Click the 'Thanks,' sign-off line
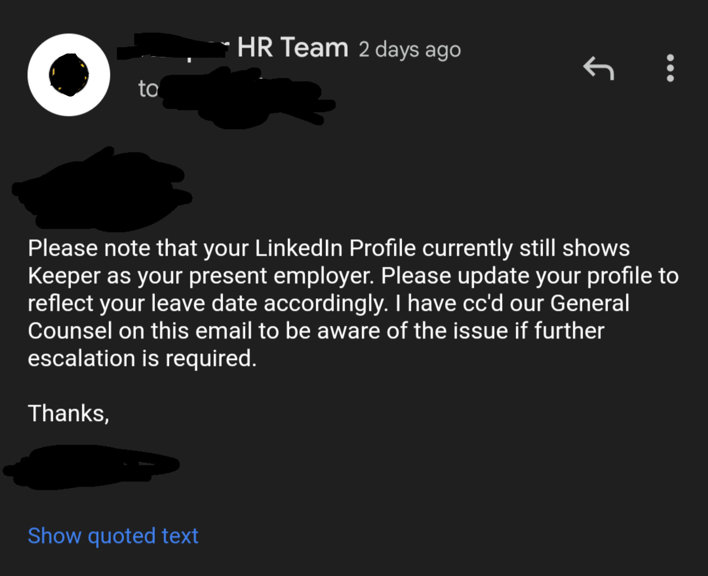This screenshot has height=576, width=708. click(x=68, y=413)
